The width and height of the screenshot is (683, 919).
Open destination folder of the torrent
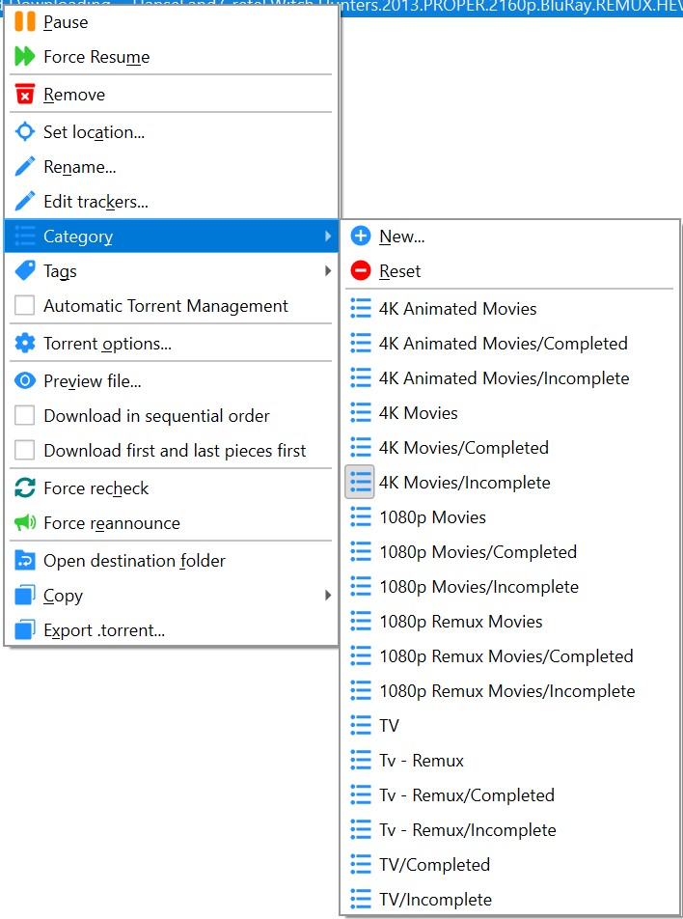tap(135, 560)
